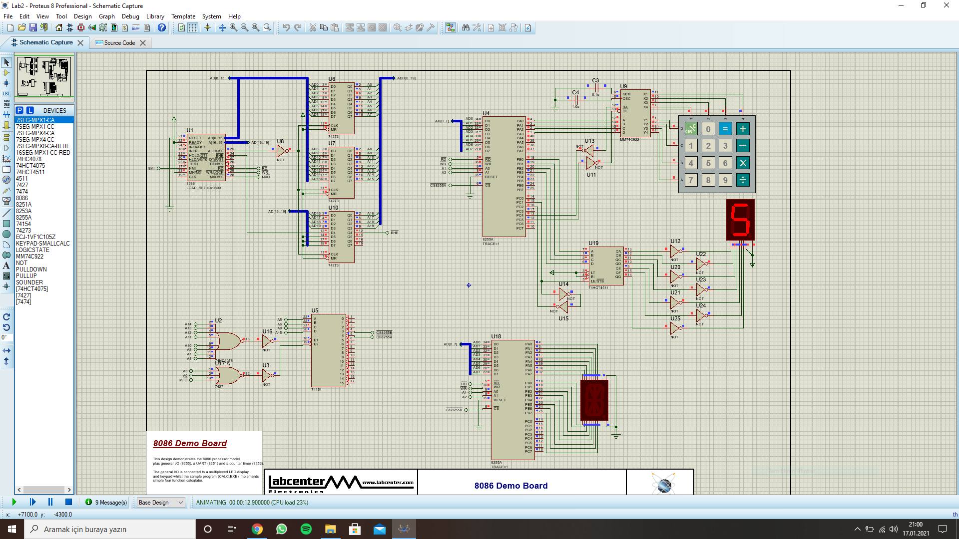
Task: Select the 2D Graphics Text tool
Action: (x=6, y=266)
